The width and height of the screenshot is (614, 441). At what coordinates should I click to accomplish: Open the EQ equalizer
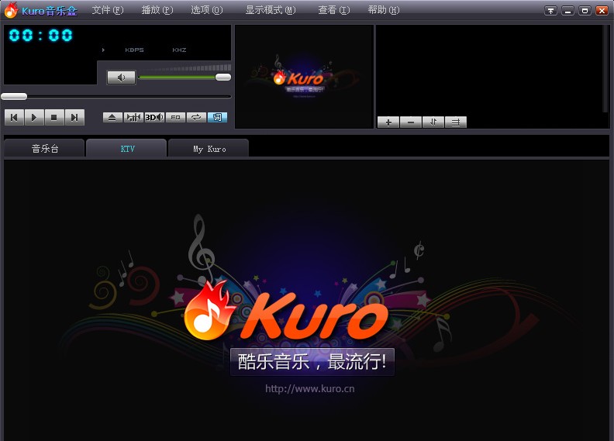pos(175,117)
